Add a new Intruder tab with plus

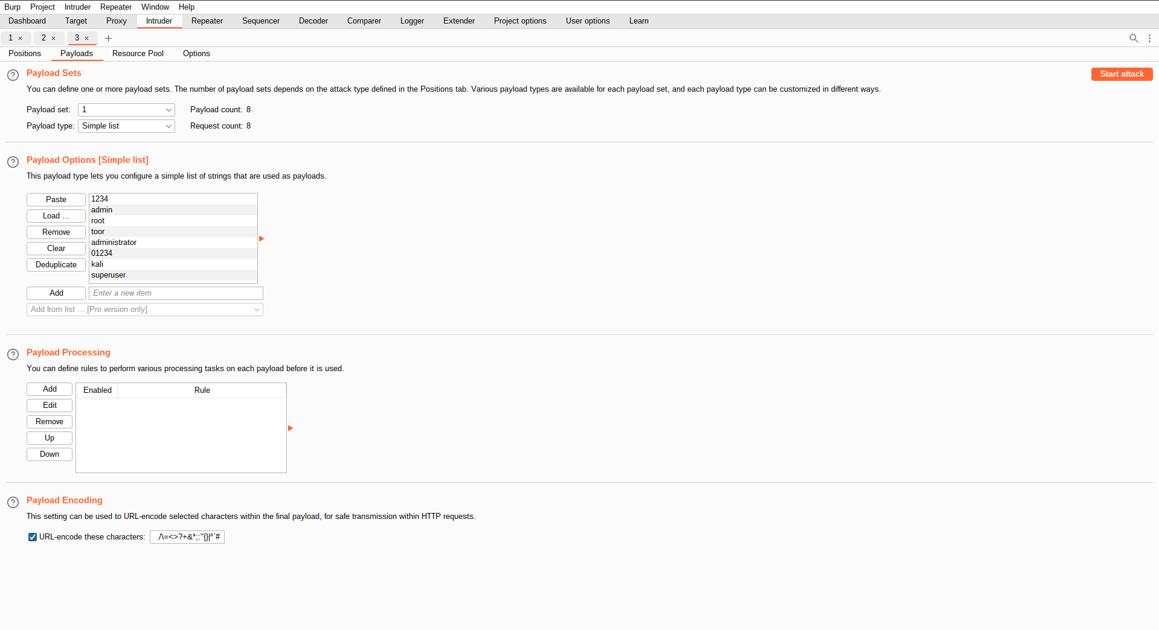[x=109, y=38]
